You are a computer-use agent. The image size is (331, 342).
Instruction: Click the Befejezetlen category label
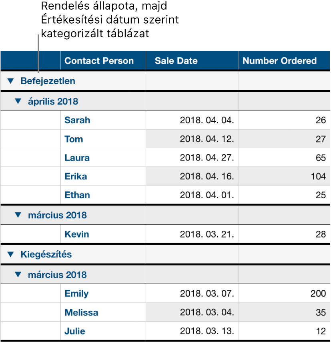[x=48, y=81]
